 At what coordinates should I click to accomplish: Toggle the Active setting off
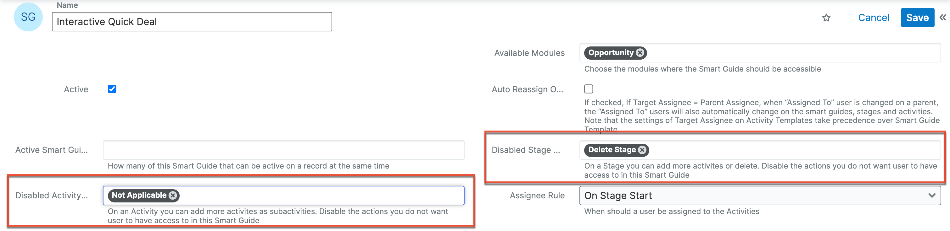(112, 89)
